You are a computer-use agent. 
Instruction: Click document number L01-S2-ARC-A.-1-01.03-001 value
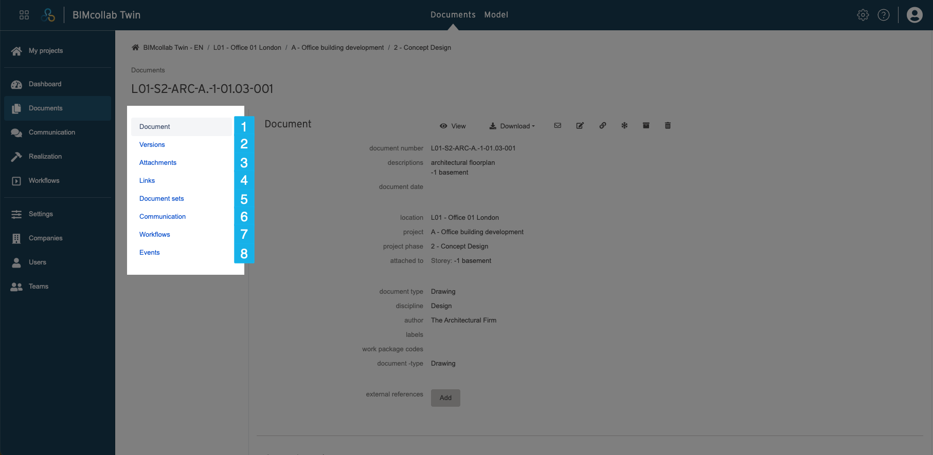[473, 148]
